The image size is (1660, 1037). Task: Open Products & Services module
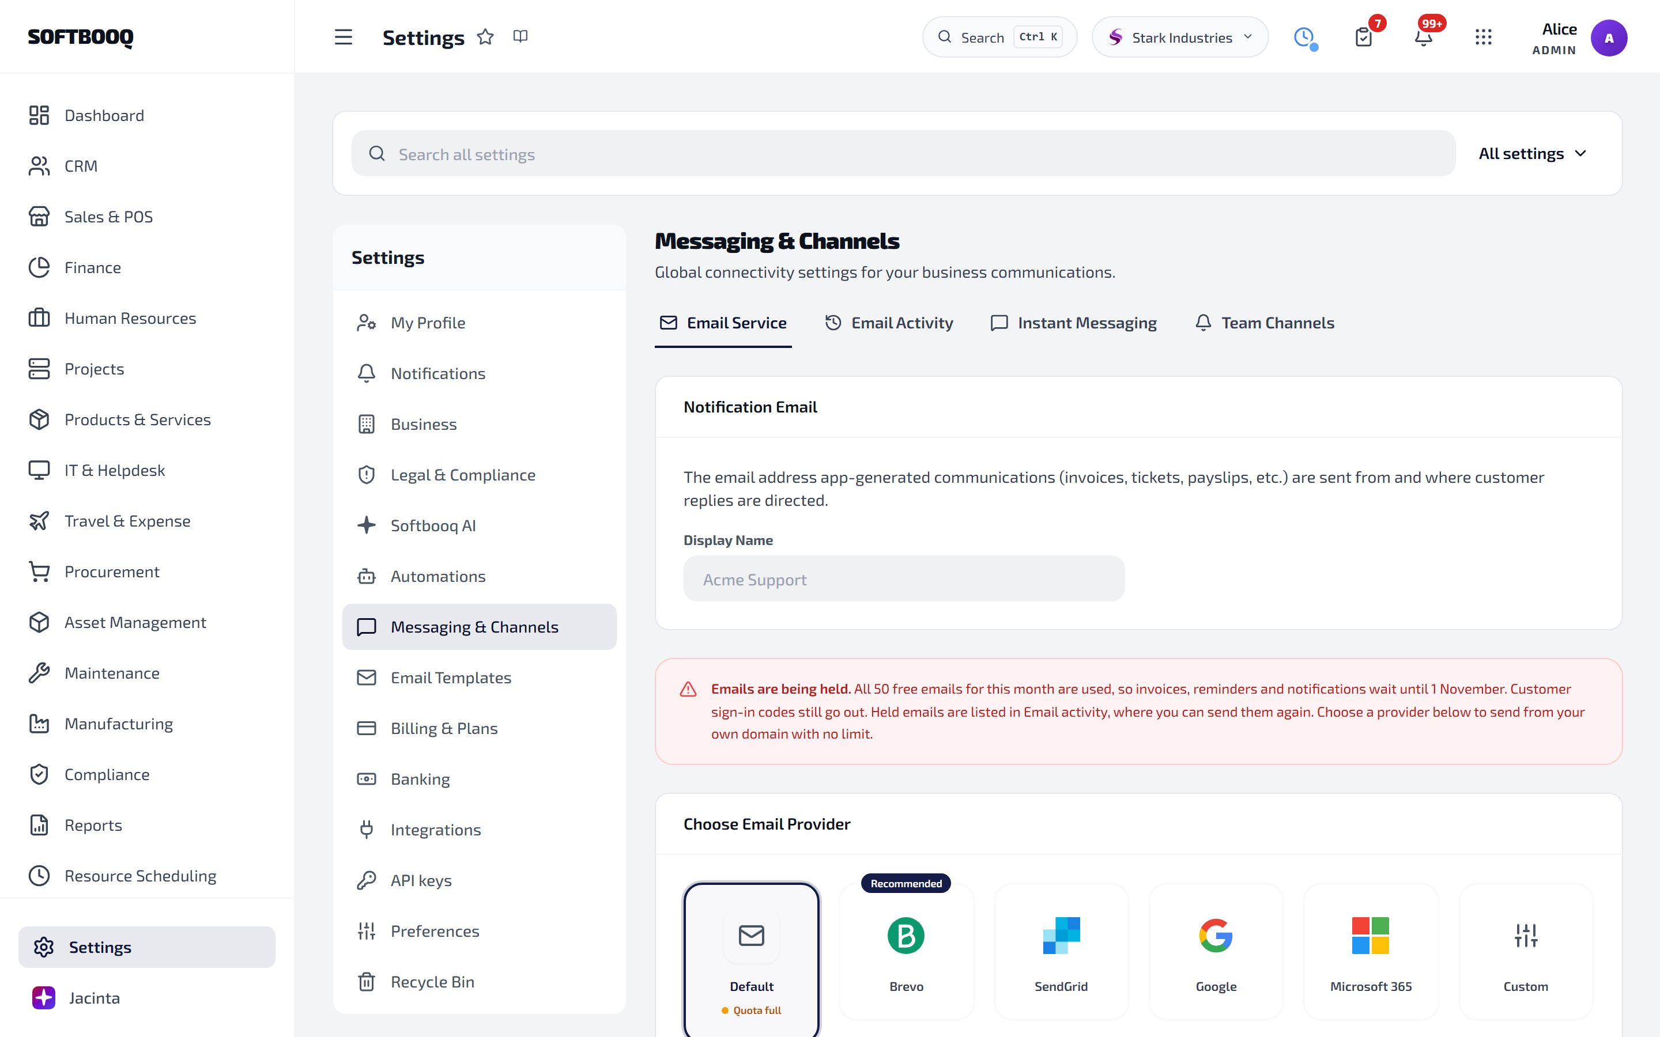point(147,420)
